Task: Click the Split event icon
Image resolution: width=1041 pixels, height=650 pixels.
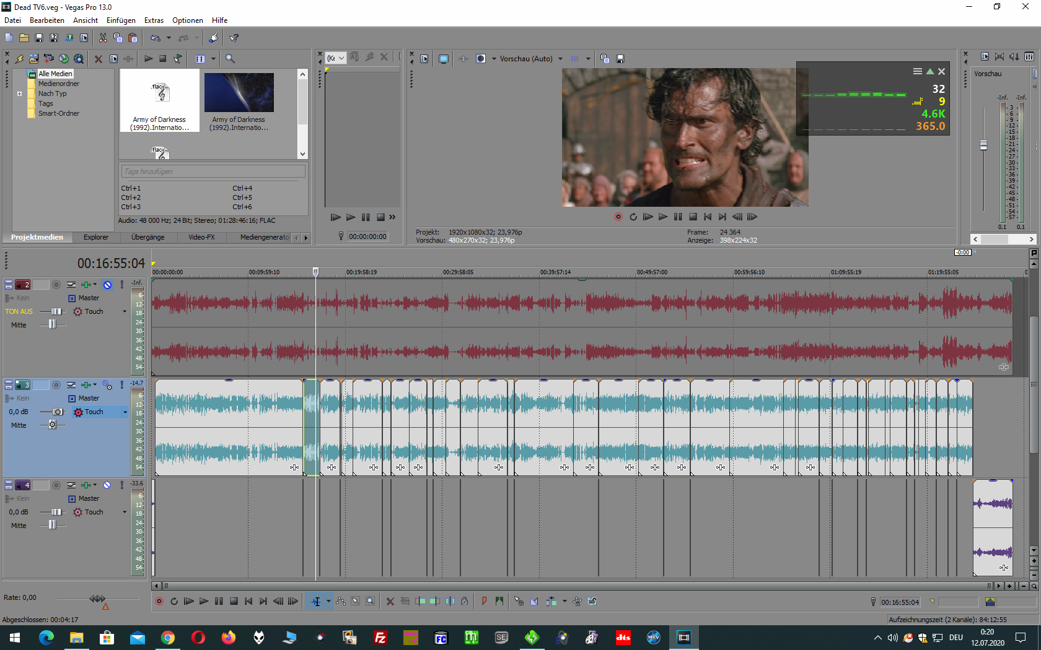Action: point(450,601)
